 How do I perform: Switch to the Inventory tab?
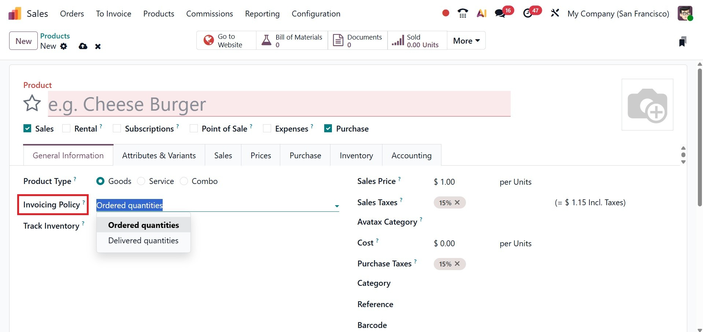[356, 155]
